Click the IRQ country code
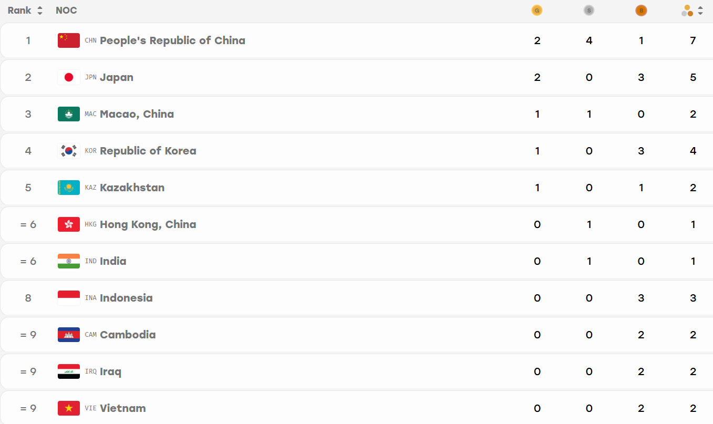Screen dimensions: 713x424 [91, 371]
